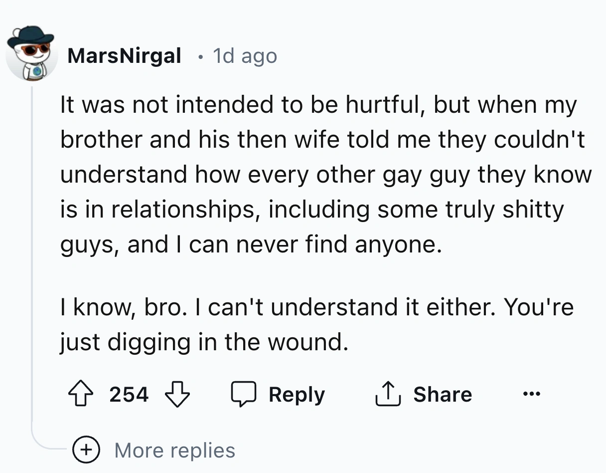Viewport: 606px width, 473px height.
Task: Click the 254 vote count
Action: click(129, 395)
